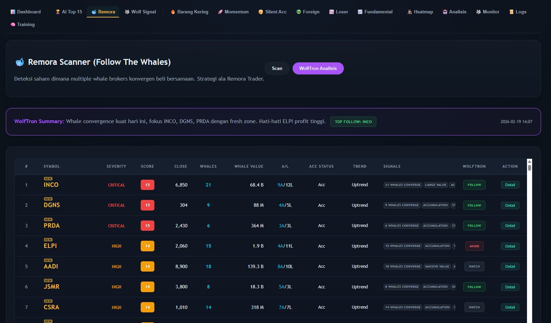Click the chart icon on Loser tab

331,12
